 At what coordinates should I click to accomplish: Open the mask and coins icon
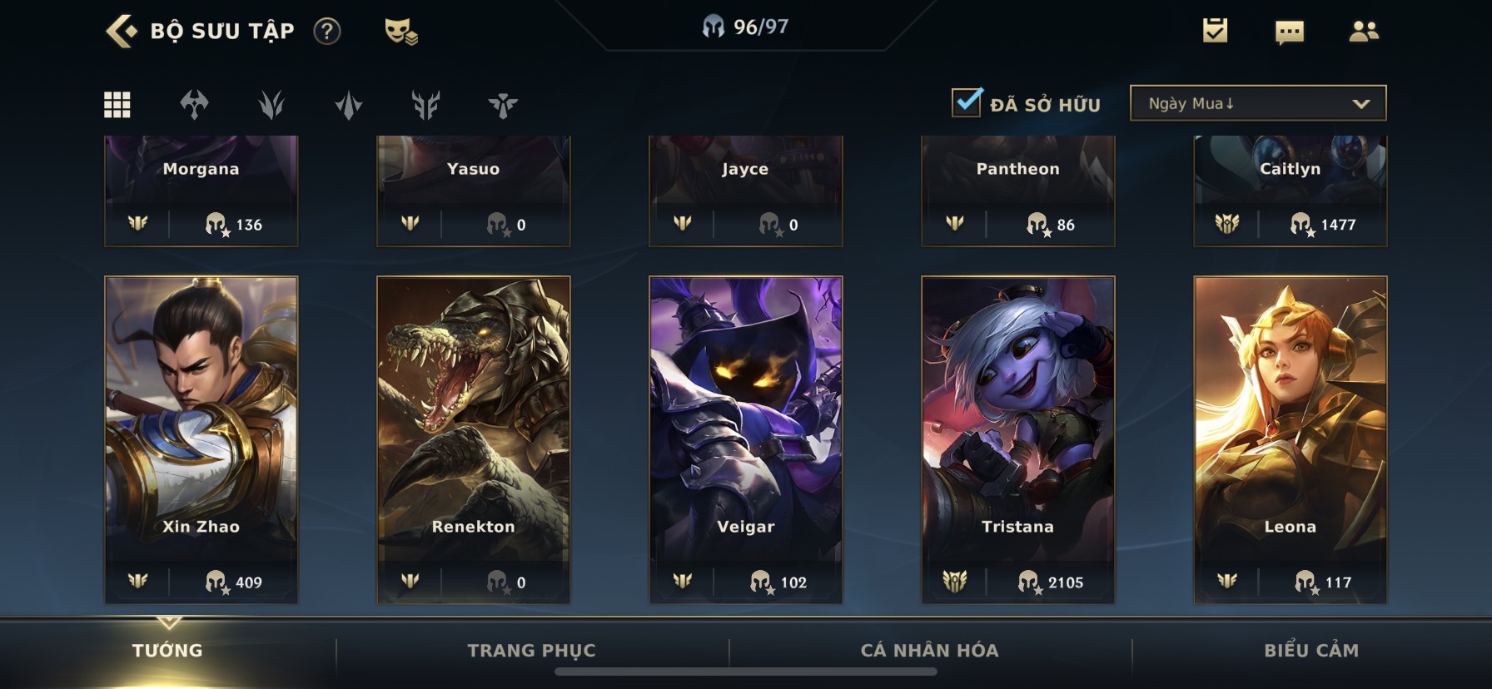400,32
